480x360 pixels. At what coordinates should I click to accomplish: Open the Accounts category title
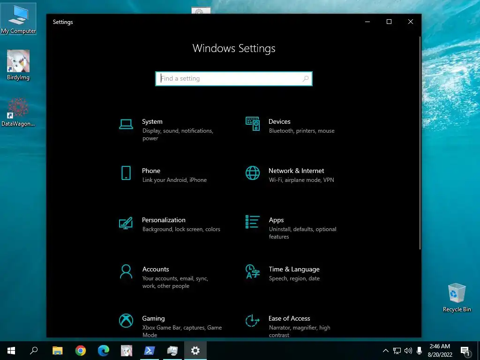[156, 270]
